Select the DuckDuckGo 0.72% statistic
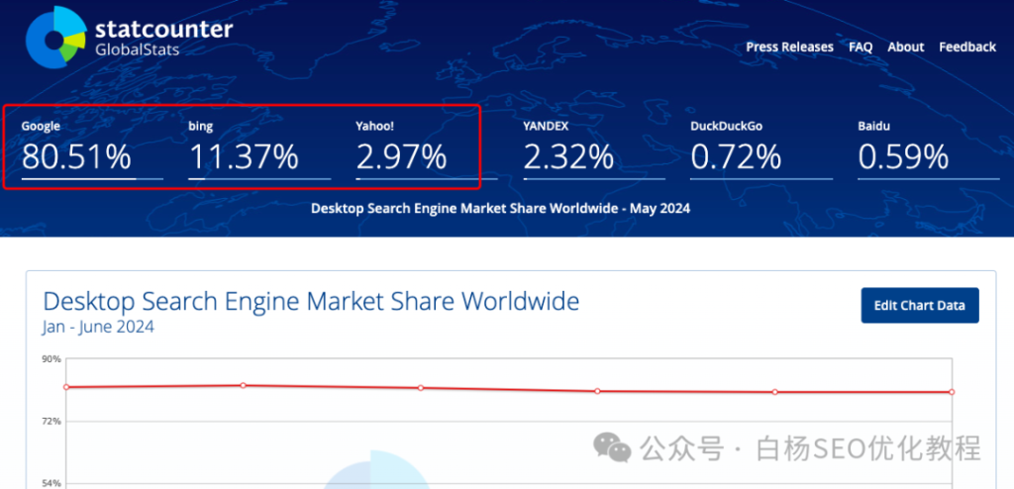 tap(761, 149)
